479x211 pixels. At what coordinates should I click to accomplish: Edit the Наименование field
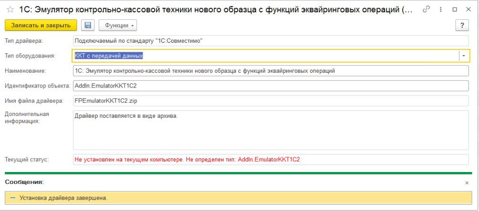tap(271, 71)
